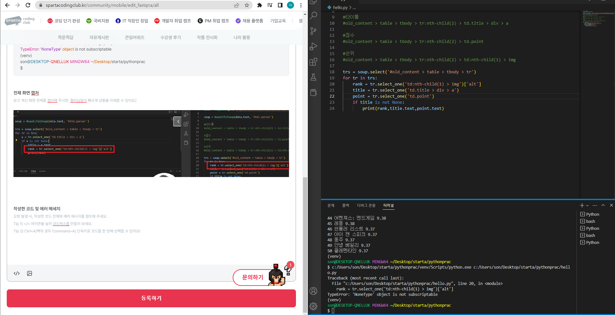Open Source Control view in VS Code

(x=314, y=31)
